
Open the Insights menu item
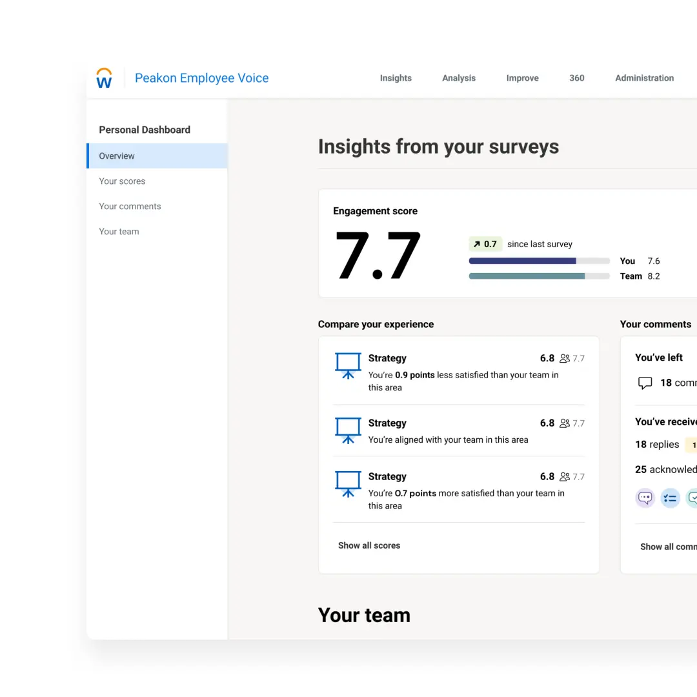(396, 77)
